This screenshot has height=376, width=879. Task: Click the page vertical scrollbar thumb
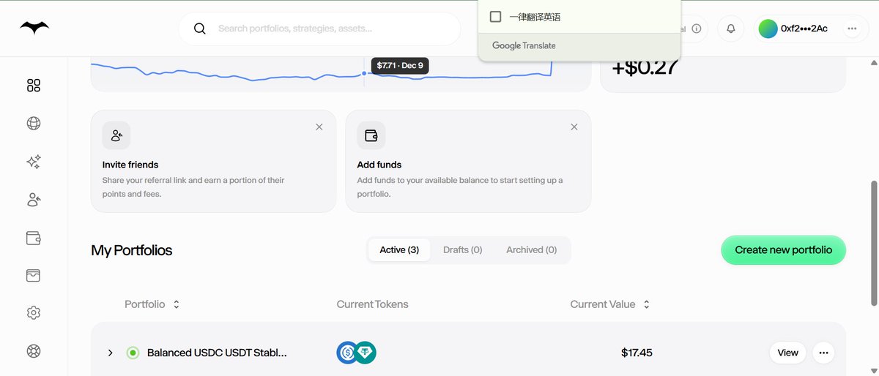[873, 243]
